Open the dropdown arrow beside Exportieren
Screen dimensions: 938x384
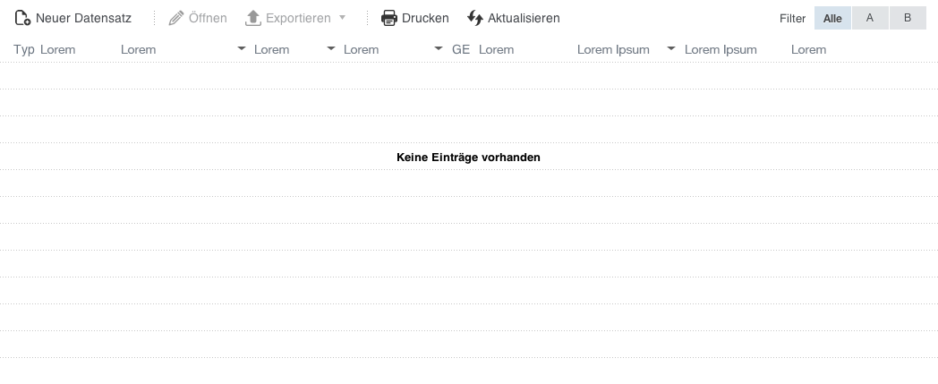[342, 17]
